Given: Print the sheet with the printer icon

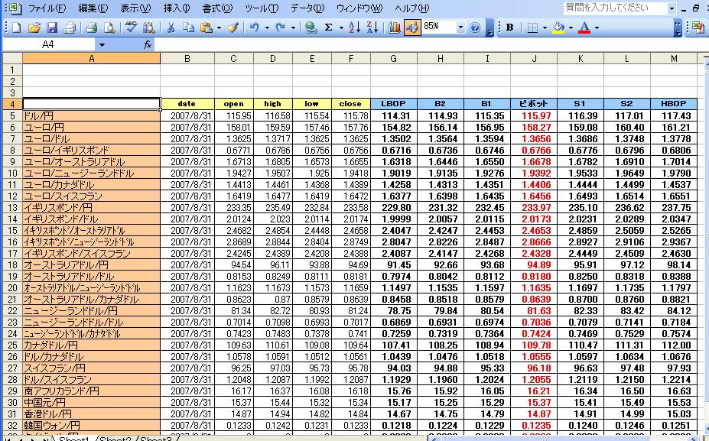Looking at the screenshot, I should coord(91,28).
